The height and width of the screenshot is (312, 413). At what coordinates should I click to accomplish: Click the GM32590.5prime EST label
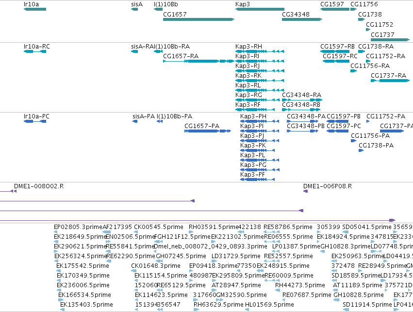click(x=242, y=295)
